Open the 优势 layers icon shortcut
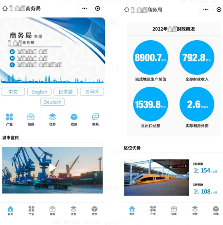 pos(52,119)
